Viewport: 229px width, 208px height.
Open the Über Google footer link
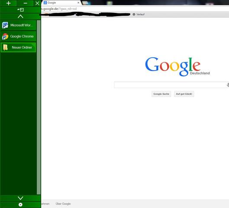coord(63,204)
